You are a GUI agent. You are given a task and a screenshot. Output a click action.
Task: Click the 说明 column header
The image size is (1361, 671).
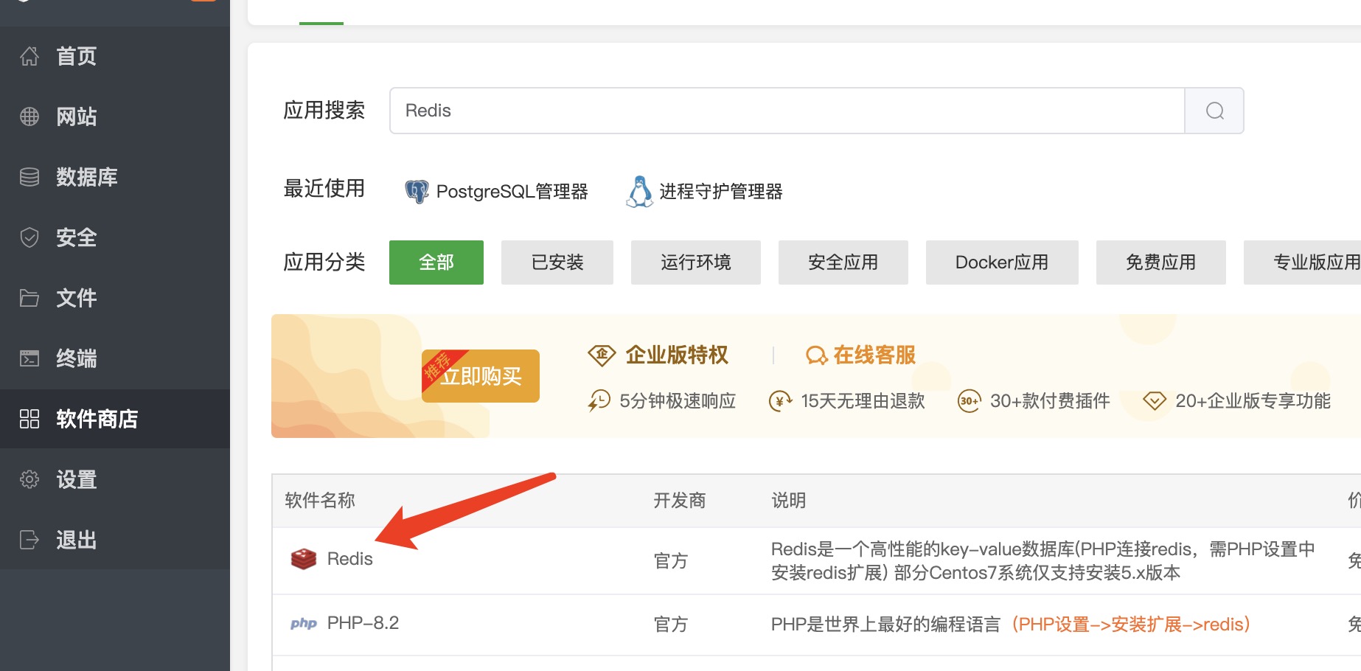(789, 501)
